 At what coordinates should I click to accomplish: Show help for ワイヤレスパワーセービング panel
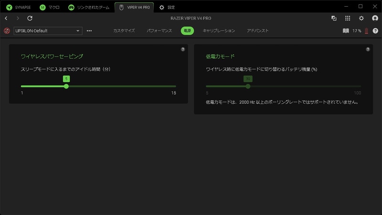tap(183, 49)
